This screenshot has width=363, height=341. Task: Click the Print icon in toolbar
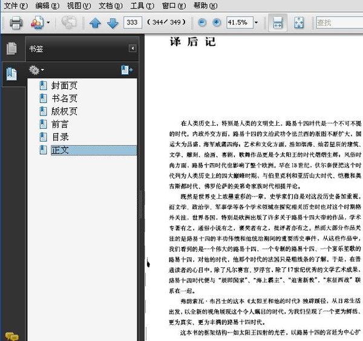(15, 23)
